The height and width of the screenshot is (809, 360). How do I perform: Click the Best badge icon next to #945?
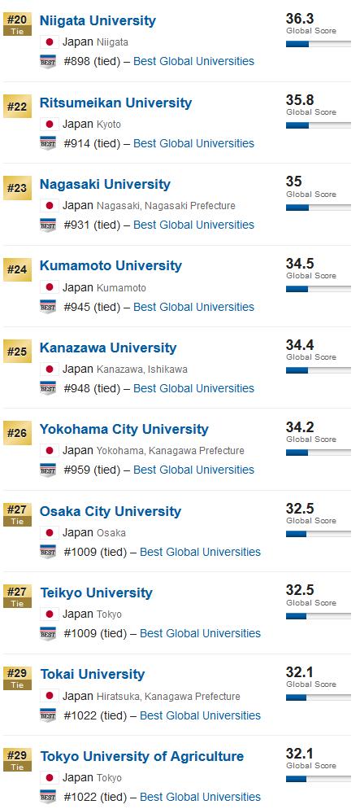pos(48,307)
